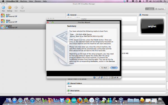Click the hard disk activity icon in VM status bar

tap(94, 78)
